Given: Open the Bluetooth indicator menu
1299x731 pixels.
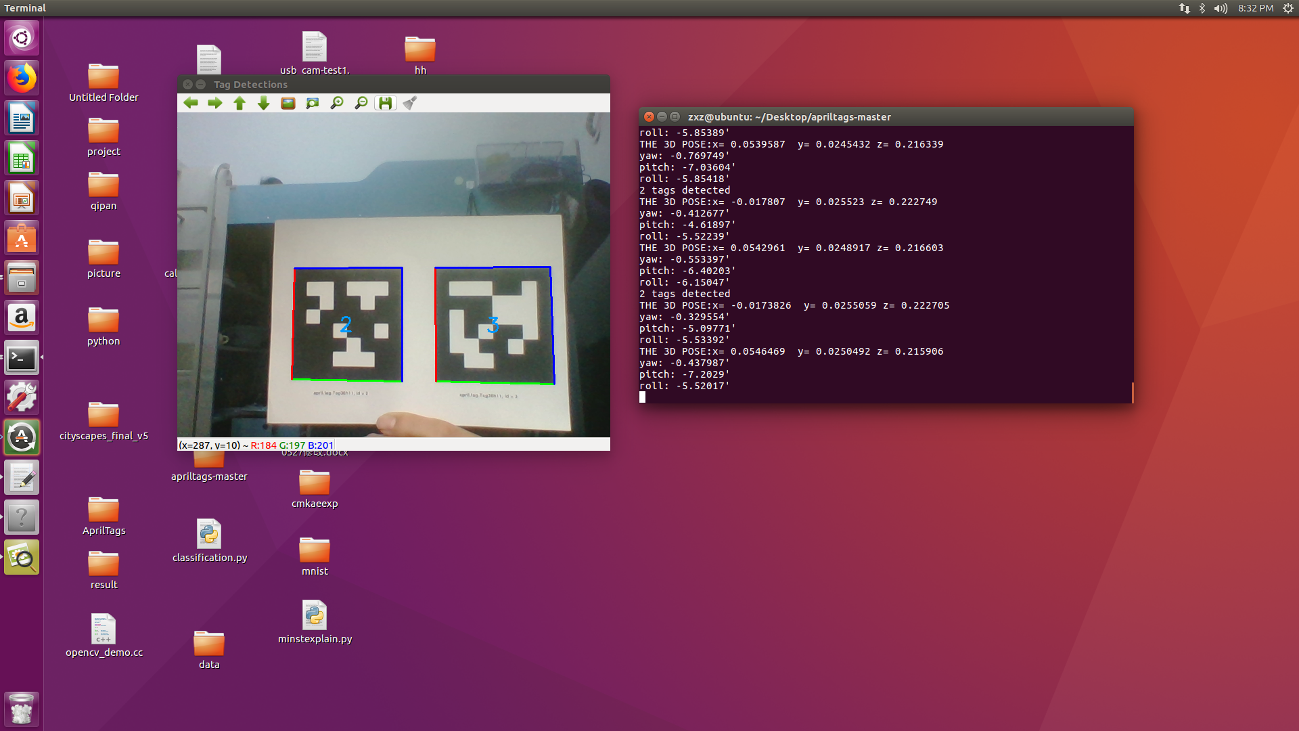Looking at the screenshot, I should pos(1202,8).
